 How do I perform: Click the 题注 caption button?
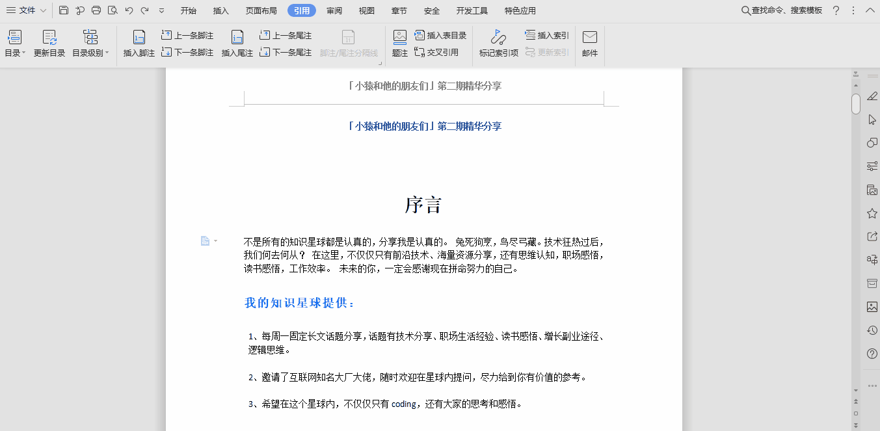[x=400, y=44]
